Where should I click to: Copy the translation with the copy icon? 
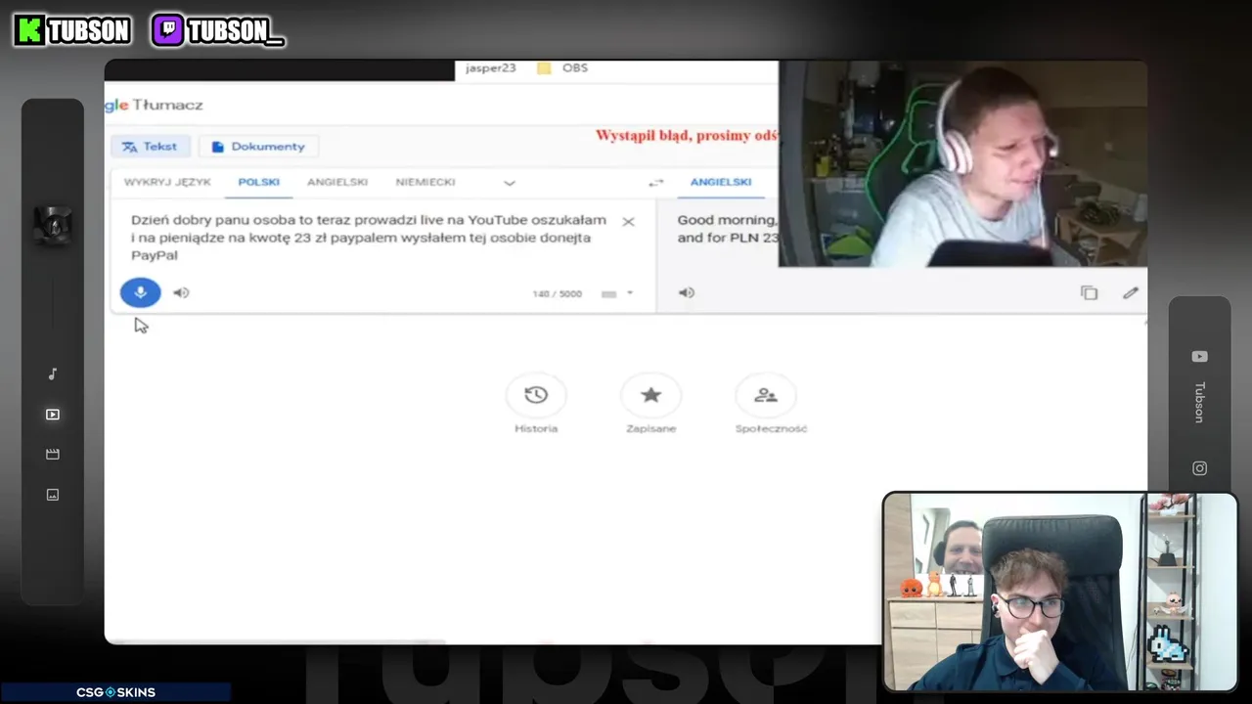tap(1089, 292)
